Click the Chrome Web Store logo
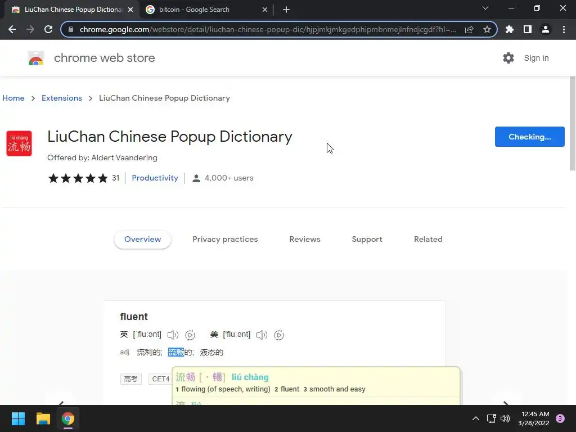The image size is (576, 432). coord(36,58)
